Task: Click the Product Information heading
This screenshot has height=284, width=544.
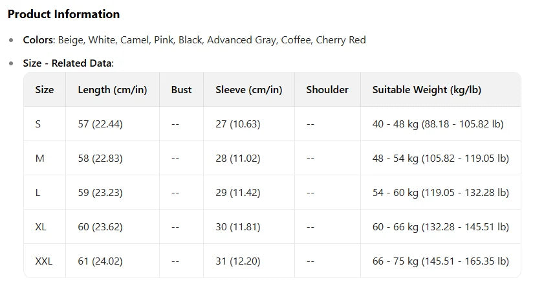Action: coord(63,14)
